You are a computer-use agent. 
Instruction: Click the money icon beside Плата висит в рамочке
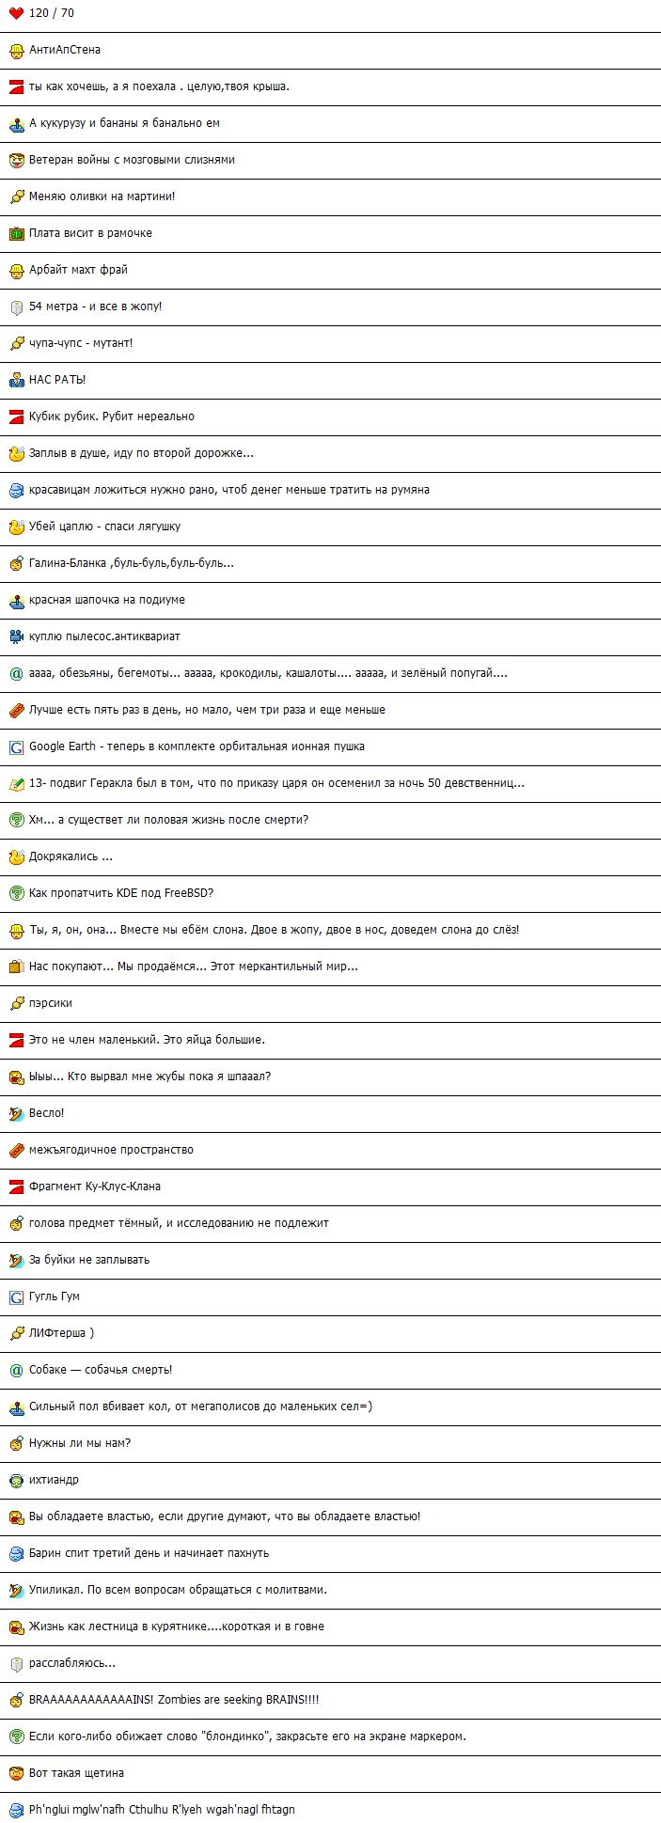click(x=16, y=233)
